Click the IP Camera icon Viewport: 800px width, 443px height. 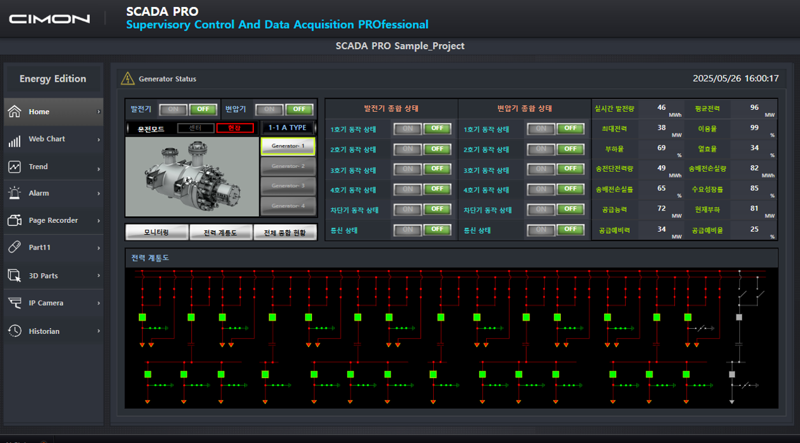click(14, 303)
